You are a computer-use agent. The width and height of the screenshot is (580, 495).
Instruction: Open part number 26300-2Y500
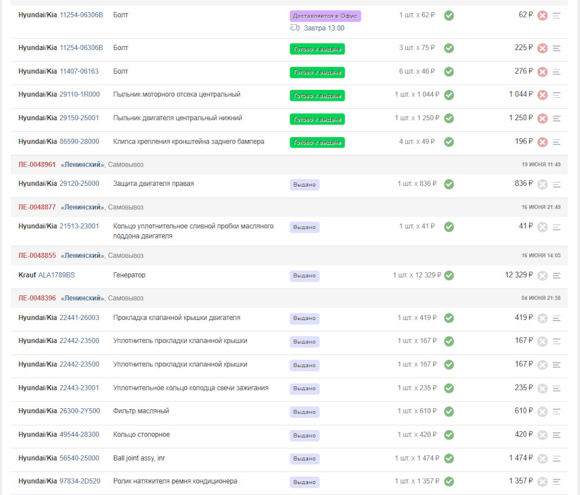[80, 410]
